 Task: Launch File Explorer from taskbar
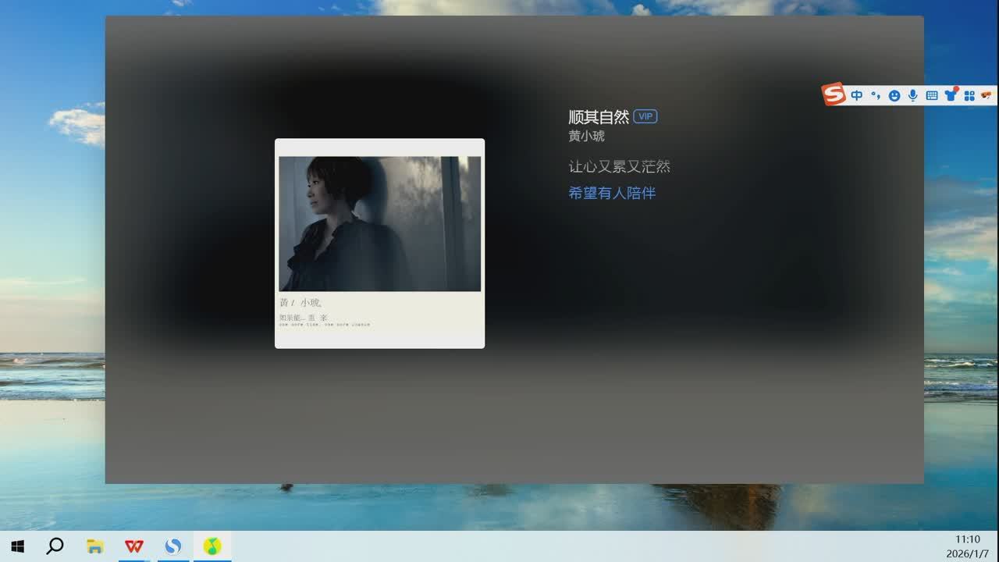click(94, 546)
